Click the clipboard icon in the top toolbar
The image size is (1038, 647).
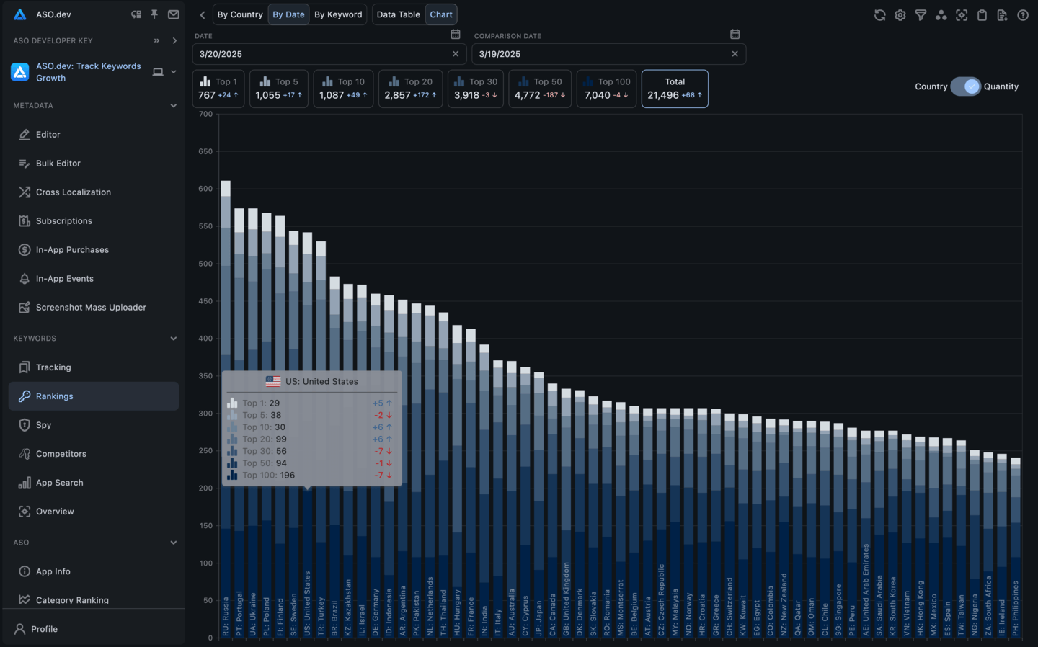[982, 14]
